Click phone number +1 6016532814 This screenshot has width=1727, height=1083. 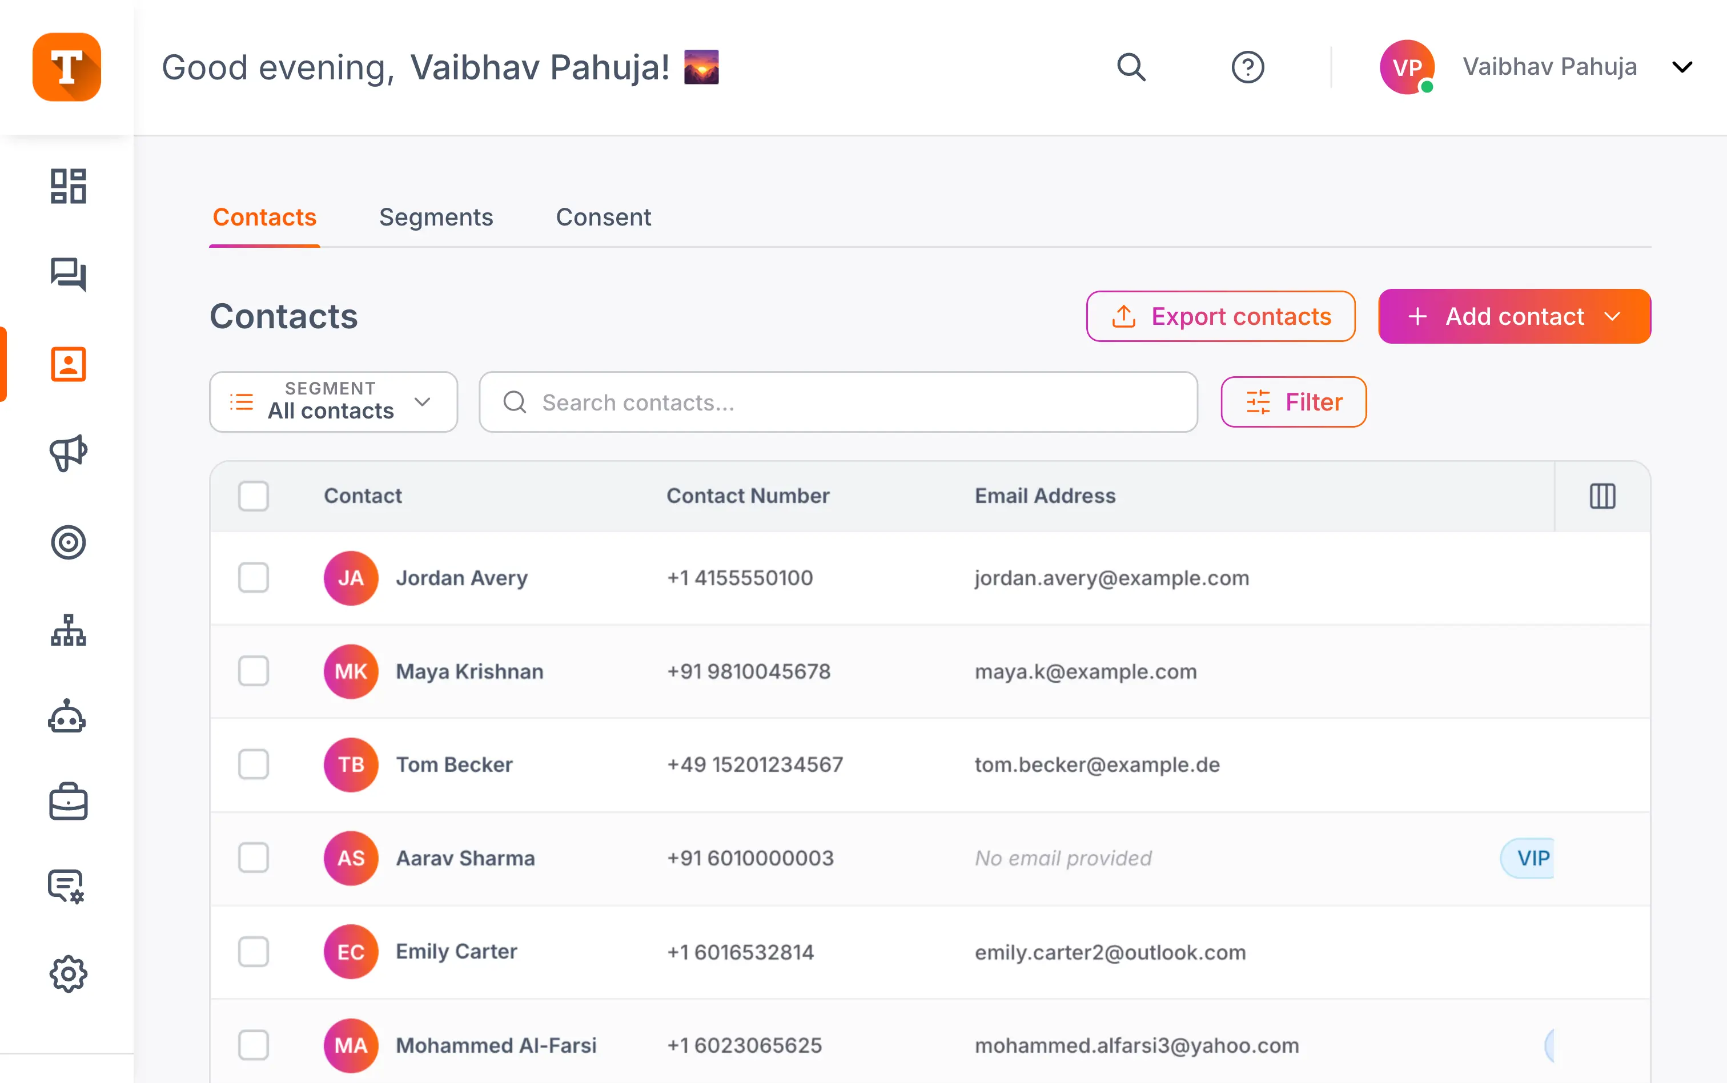[x=740, y=952]
